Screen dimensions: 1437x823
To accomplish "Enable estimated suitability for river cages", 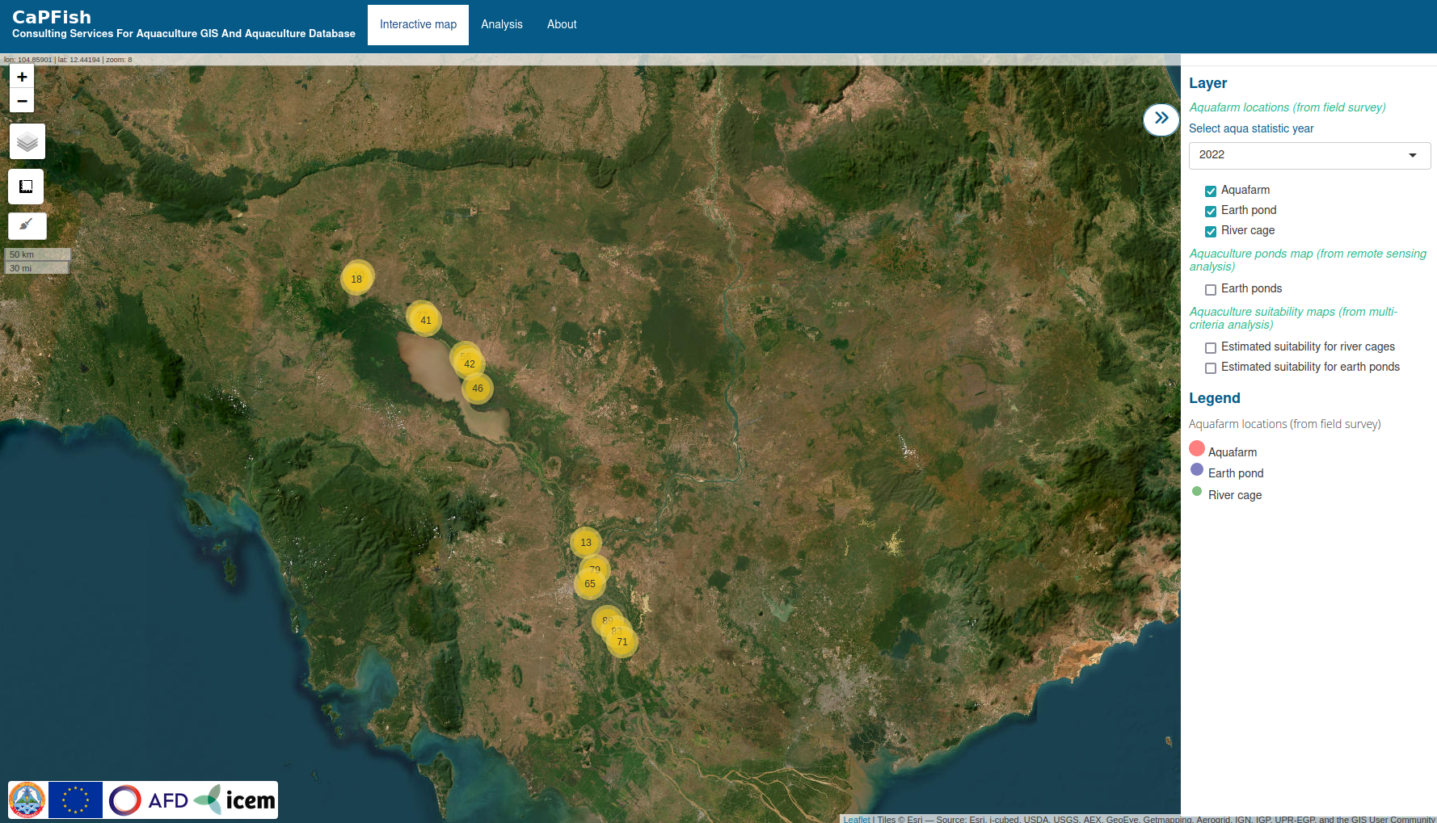I will coord(1211,348).
